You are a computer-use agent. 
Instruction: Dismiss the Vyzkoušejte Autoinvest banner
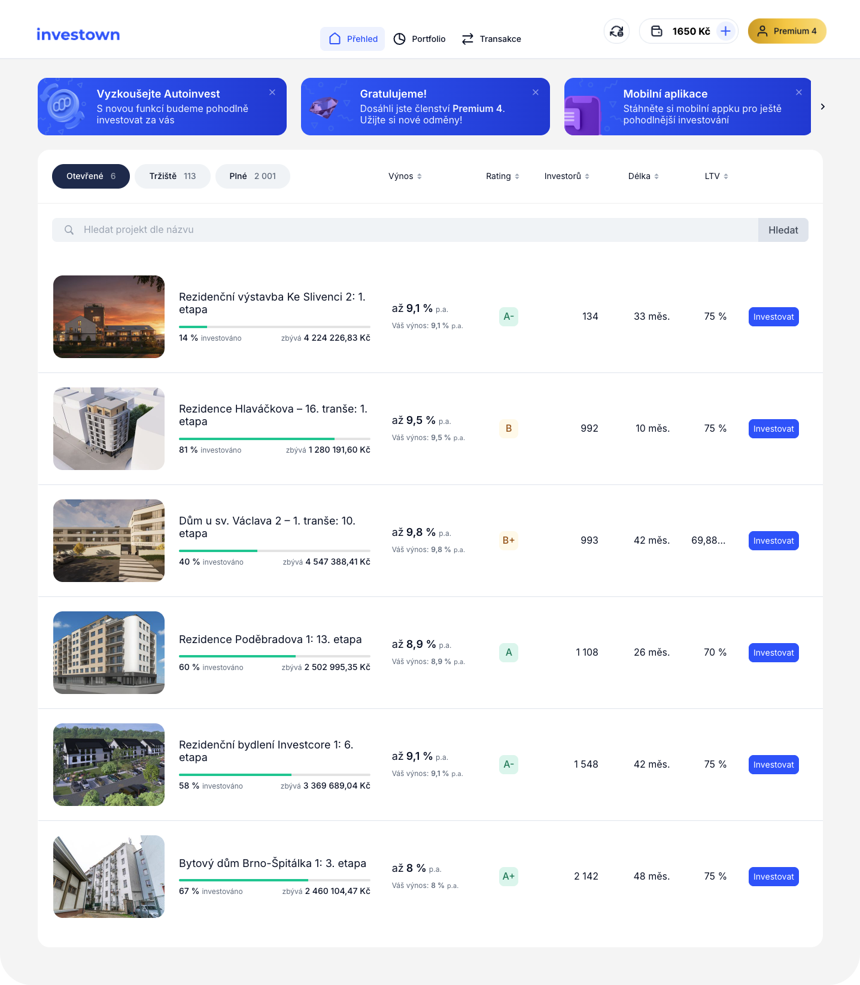click(x=272, y=92)
